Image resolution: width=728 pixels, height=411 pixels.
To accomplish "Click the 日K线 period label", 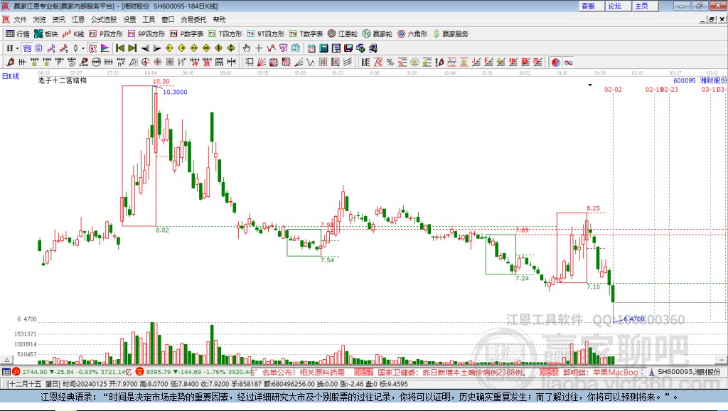I will click(10, 76).
